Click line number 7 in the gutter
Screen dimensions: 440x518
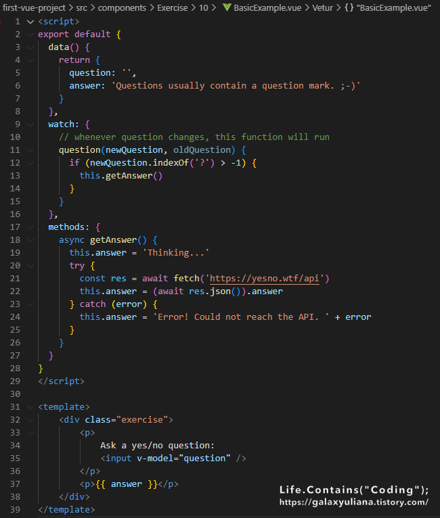click(18, 99)
